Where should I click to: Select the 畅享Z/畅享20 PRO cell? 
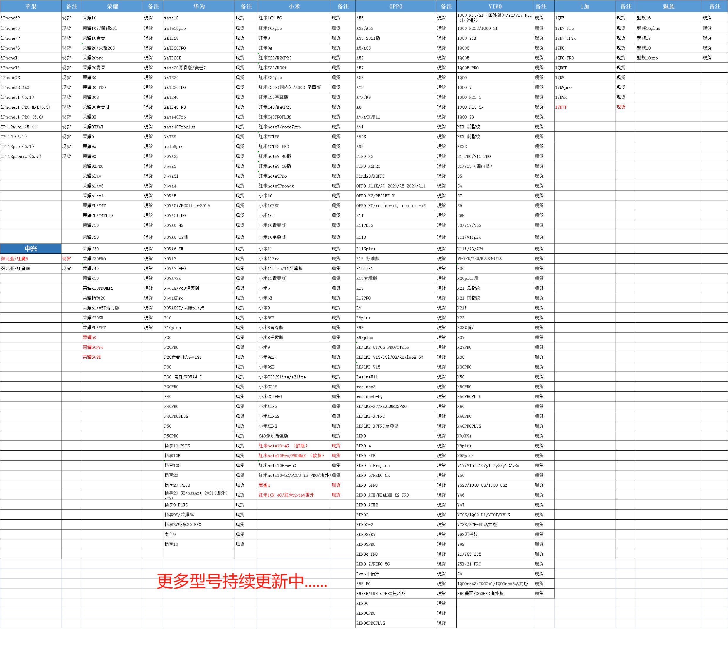[x=183, y=525]
